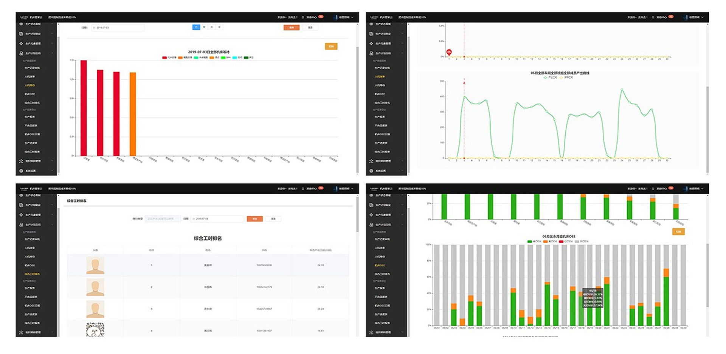Click the mint green legend swatch in the bar chart

(x=196, y=57)
